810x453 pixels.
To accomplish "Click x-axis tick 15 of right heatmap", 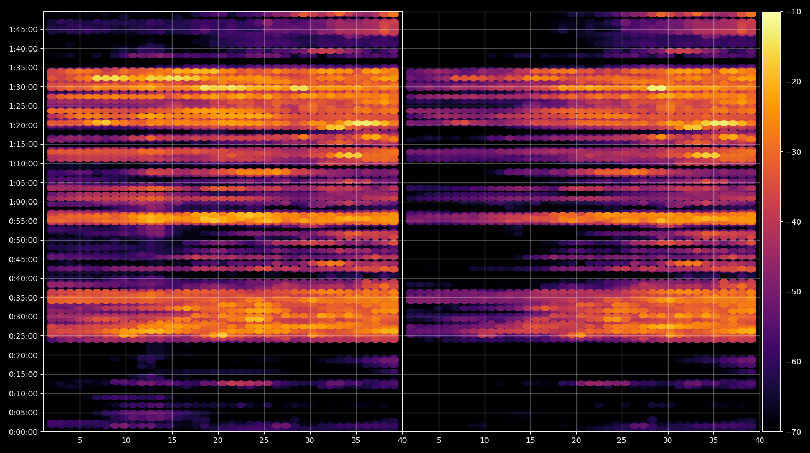I will click(x=530, y=441).
